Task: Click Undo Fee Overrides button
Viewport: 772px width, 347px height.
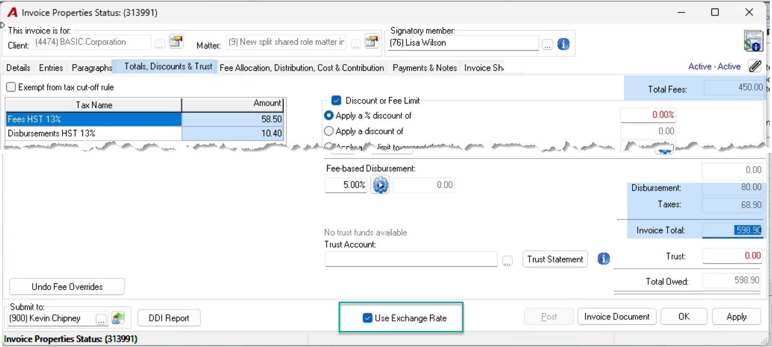Action: pos(67,287)
